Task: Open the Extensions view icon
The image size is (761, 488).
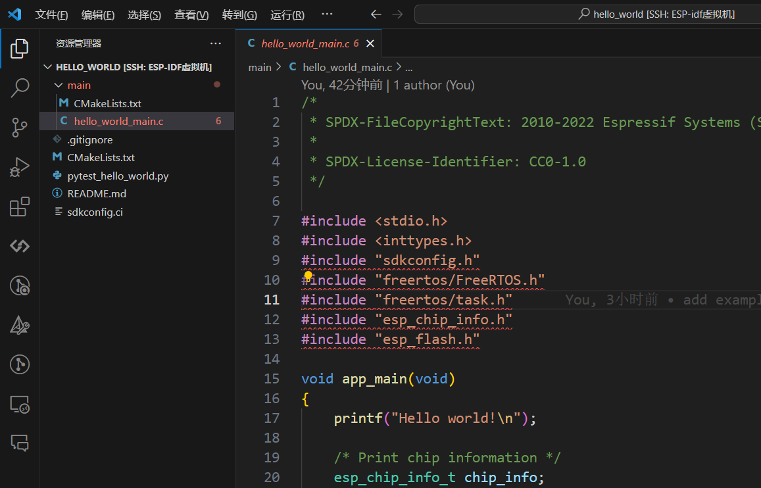Action: [20, 207]
